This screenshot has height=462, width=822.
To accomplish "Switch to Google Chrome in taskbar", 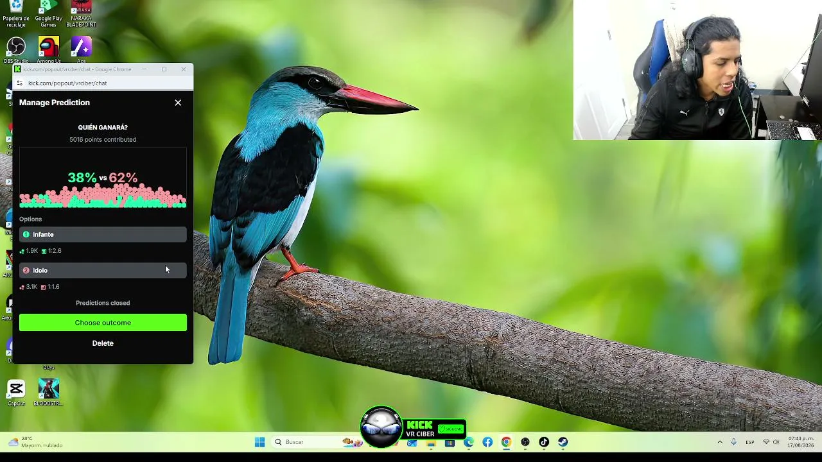I will tap(506, 442).
